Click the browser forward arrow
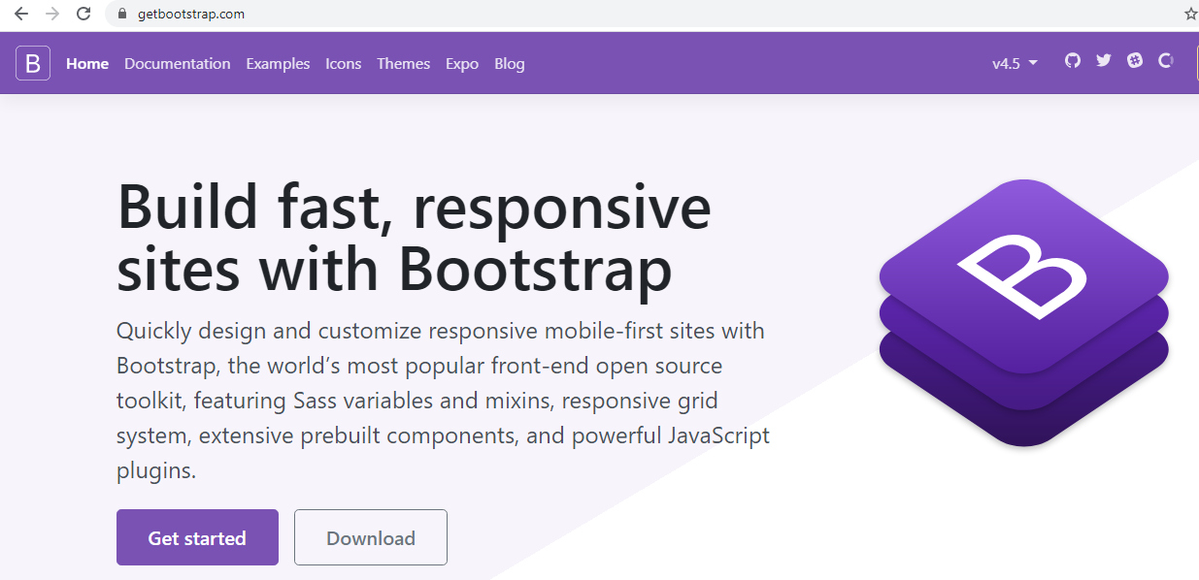This screenshot has height=580, width=1199. tap(52, 14)
